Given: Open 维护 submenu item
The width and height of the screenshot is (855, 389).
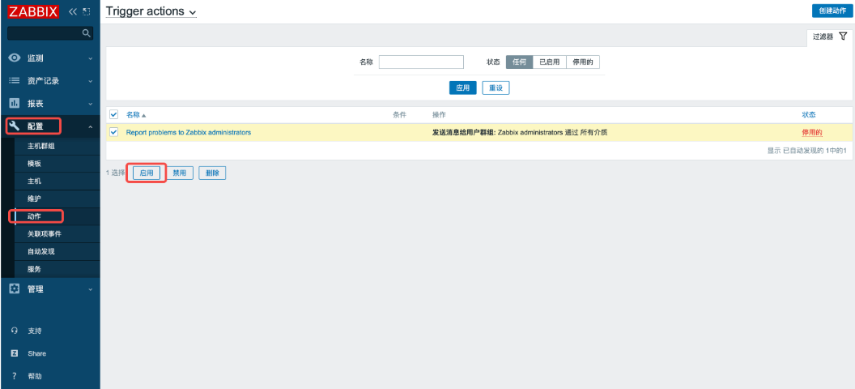Looking at the screenshot, I should [34, 199].
